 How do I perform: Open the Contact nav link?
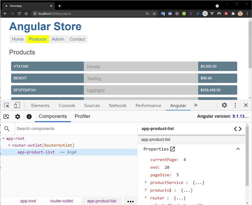pos(77,39)
